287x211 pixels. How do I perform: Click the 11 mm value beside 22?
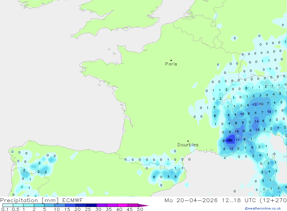[237, 140]
